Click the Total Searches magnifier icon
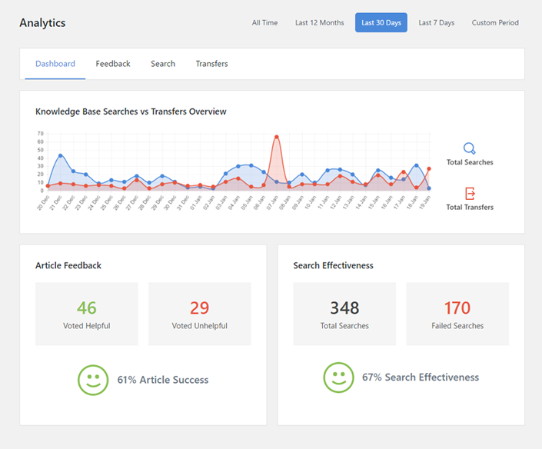Image resolution: width=542 pixels, height=449 pixels. [x=470, y=148]
